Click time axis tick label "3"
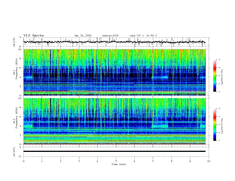The height and width of the screenshot is (181, 235). point(79,161)
